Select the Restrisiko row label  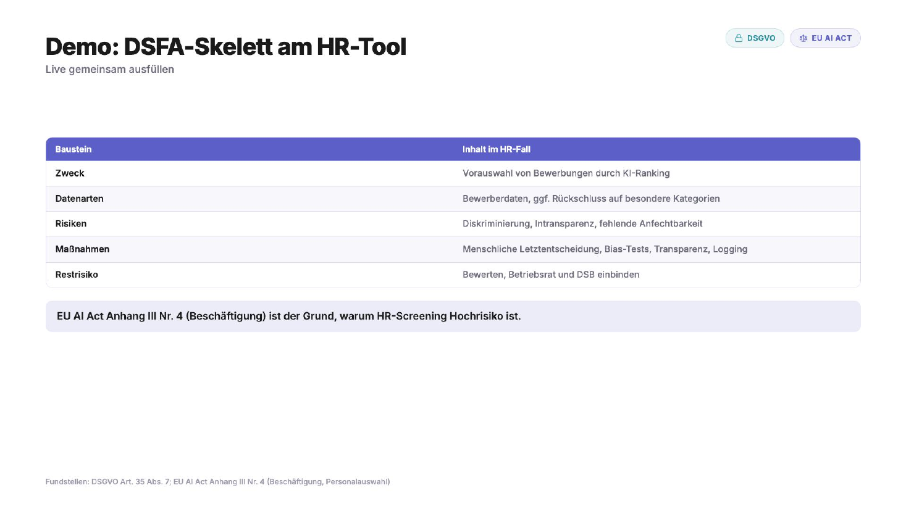(77, 275)
